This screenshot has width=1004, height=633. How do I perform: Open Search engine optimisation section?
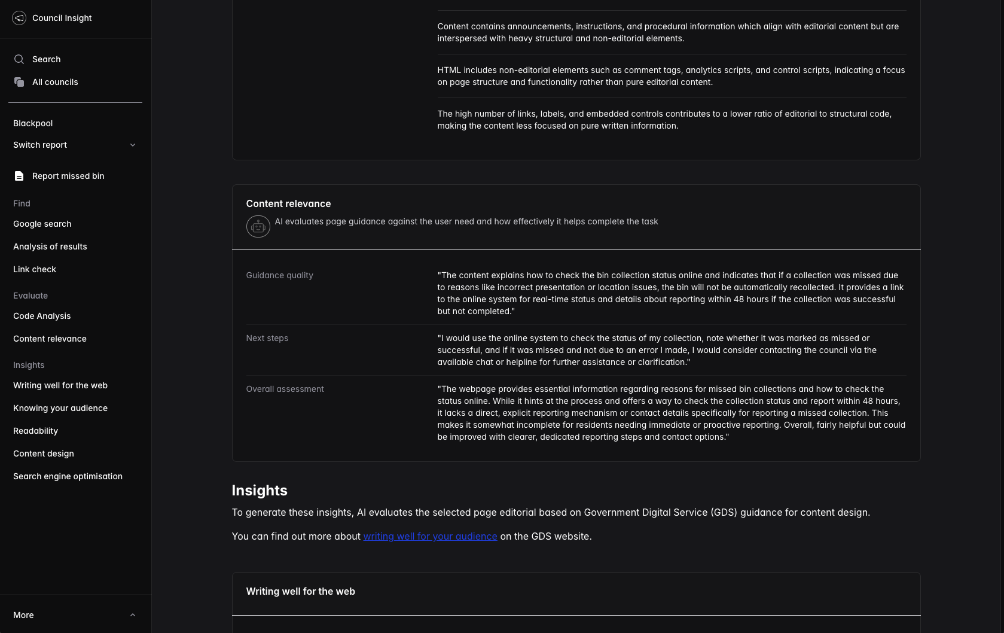[68, 476]
